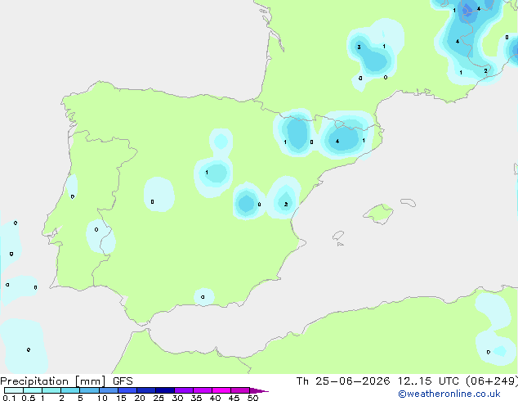Select the 2–5 mm legend color swatch
This screenshot has height=401, width=518.
click(70, 390)
